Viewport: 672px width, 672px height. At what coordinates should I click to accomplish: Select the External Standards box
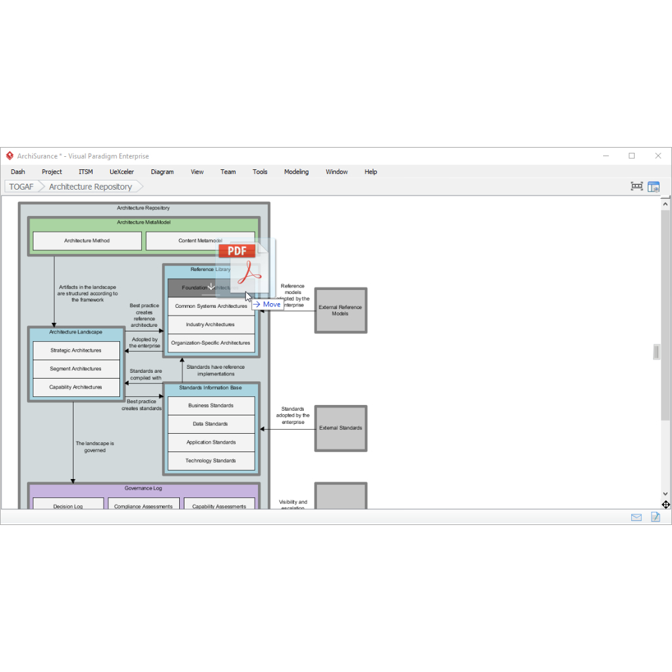[x=341, y=428]
